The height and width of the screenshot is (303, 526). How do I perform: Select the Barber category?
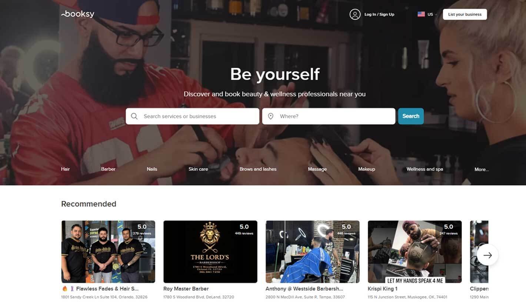tap(108, 169)
